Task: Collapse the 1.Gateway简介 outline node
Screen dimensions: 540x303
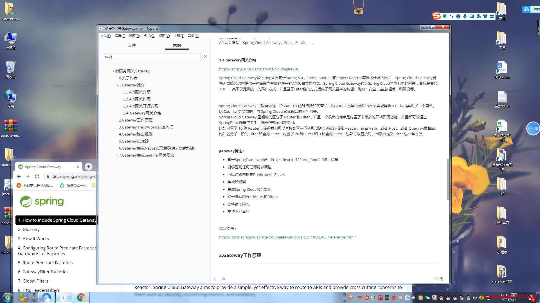Action: coord(117,85)
